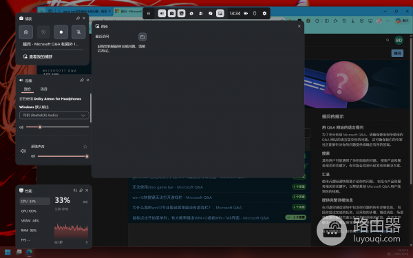Pin the Capture widget
This screenshot has width=413, height=258.
pos(78,18)
